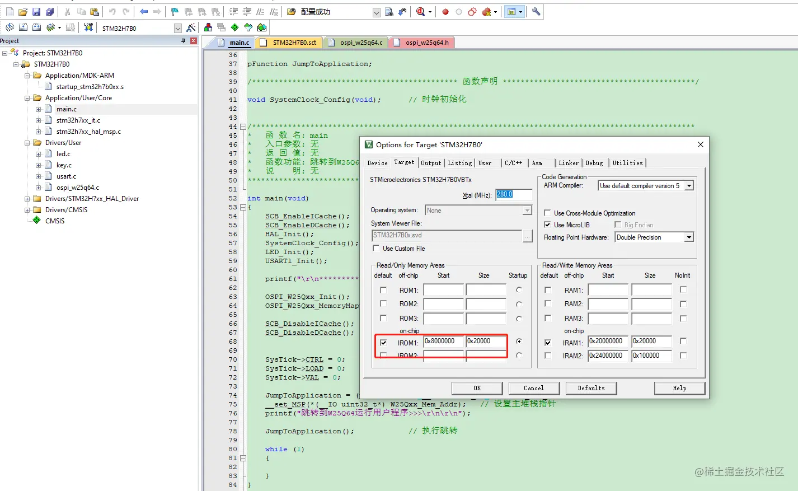Kill all breakpoints from the toolbar

(486, 12)
